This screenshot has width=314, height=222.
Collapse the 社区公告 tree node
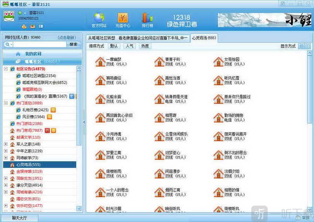(6, 69)
